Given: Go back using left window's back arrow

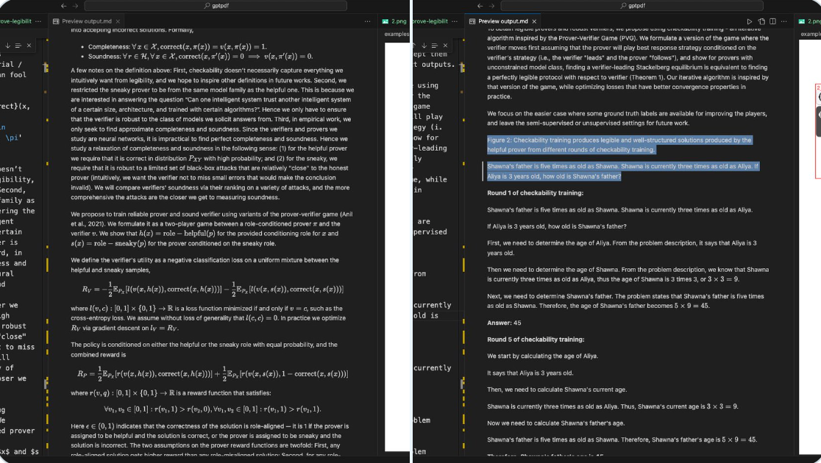Looking at the screenshot, I should point(63,6).
